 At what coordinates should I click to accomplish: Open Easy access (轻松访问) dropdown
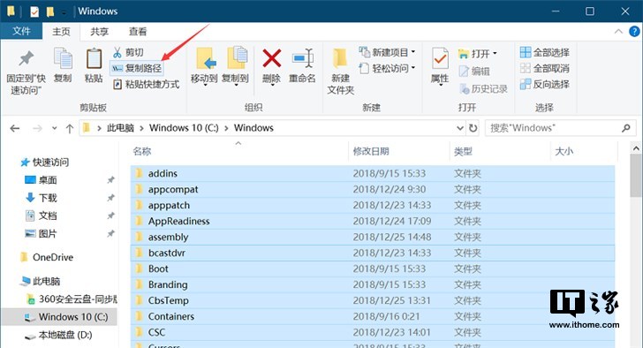[x=387, y=68]
